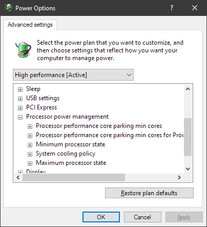Click the horizontal scrollbar right arrow
The width and height of the screenshot is (207, 227).
179,178
